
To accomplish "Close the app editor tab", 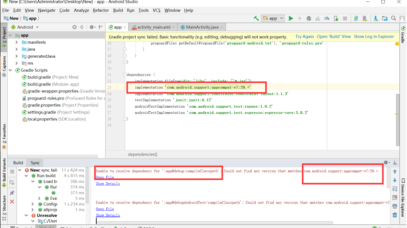I will tap(125, 27).
